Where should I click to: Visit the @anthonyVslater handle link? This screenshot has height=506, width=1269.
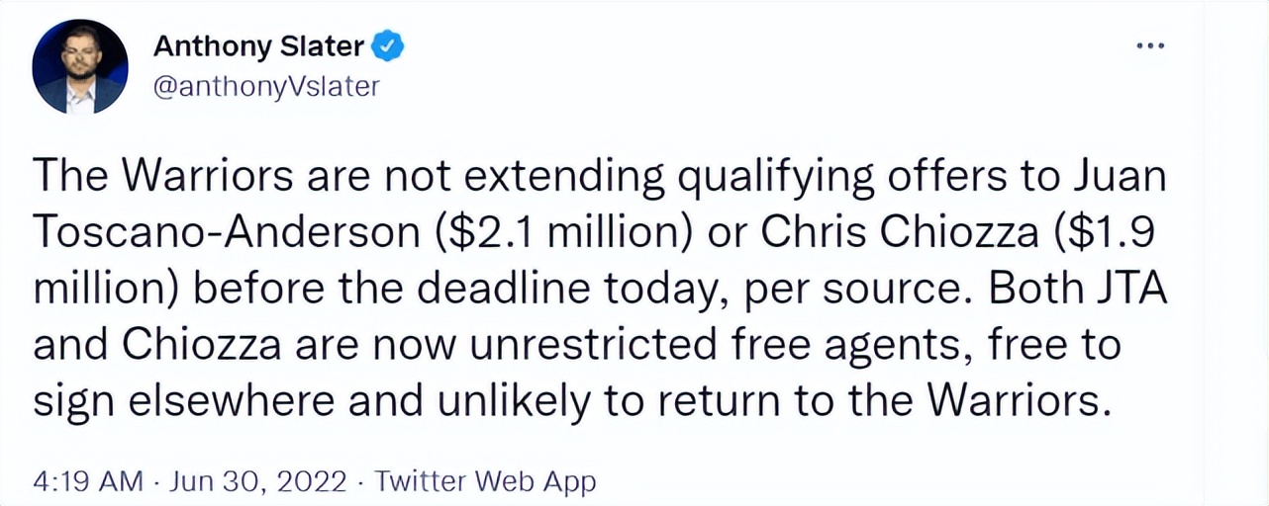click(267, 87)
